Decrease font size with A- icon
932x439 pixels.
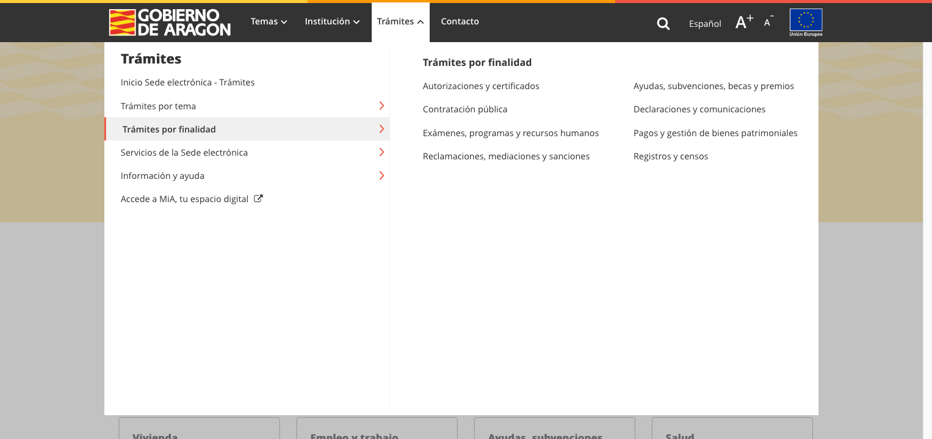pyautogui.click(x=769, y=21)
